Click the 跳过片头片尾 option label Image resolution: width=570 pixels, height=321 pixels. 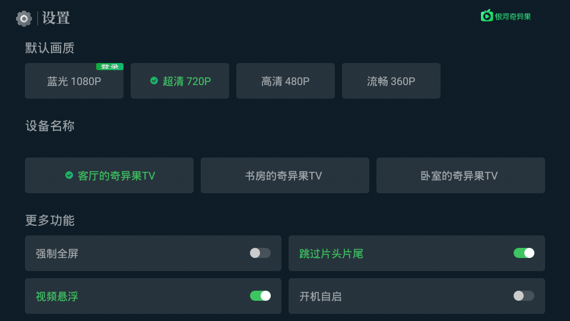tap(331, 254)
